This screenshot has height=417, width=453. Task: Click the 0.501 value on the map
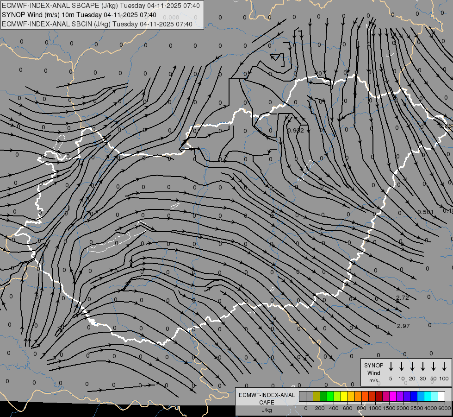(426, 212)
